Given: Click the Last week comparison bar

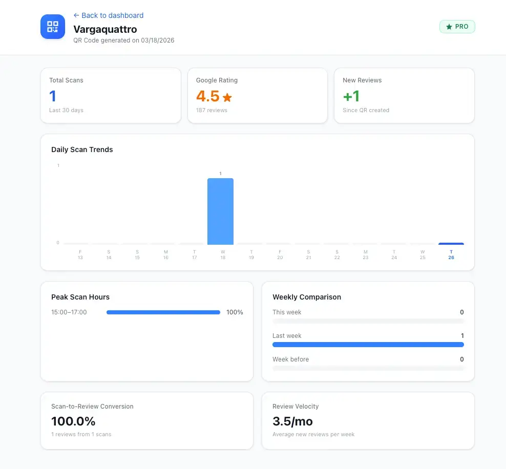Looking at the screenshot, I should point(368,345).
